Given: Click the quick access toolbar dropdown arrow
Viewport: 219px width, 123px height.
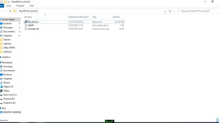Looking at the screenshot, I should pos(8,2).
